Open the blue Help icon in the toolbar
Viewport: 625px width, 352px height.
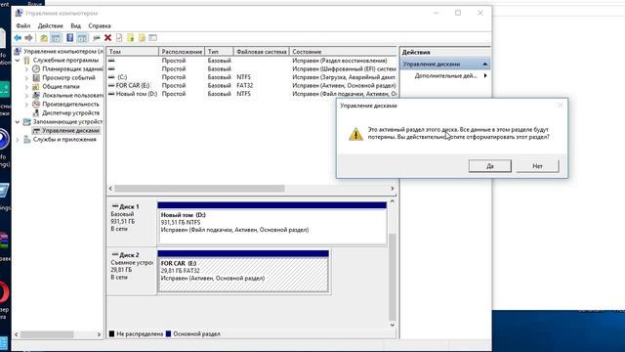pos(69,38)
